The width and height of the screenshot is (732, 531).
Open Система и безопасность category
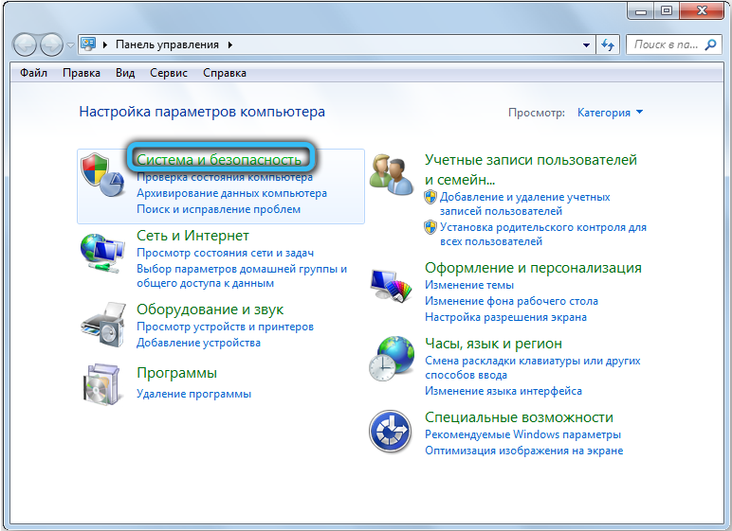[219, 159]
